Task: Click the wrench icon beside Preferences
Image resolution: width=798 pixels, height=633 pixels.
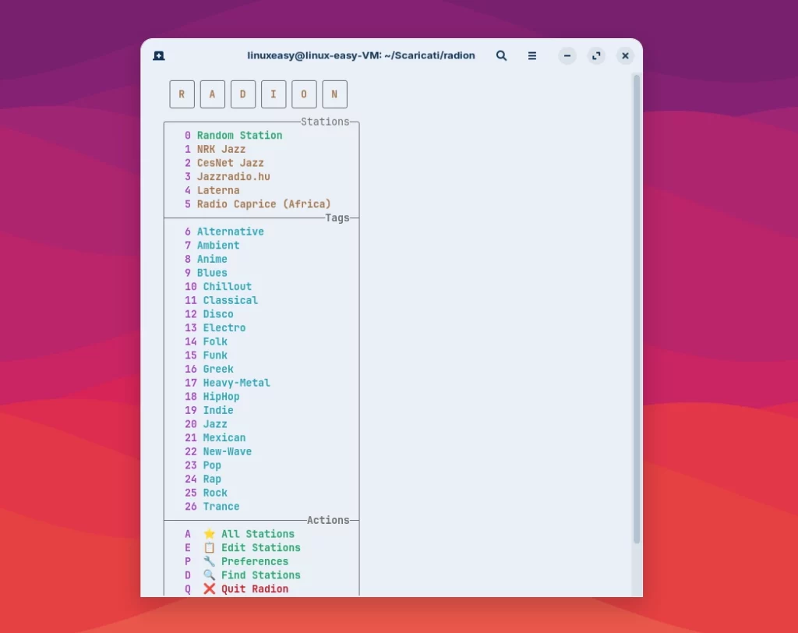Action: [x=209, y=561]
